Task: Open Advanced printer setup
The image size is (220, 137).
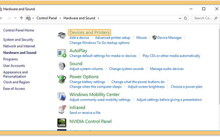Action: pos(112,38)
